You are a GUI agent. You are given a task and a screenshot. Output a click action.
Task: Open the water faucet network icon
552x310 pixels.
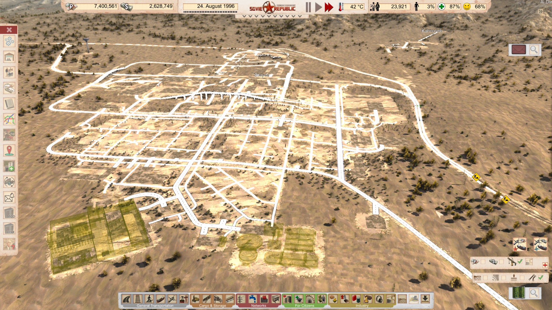252,299
